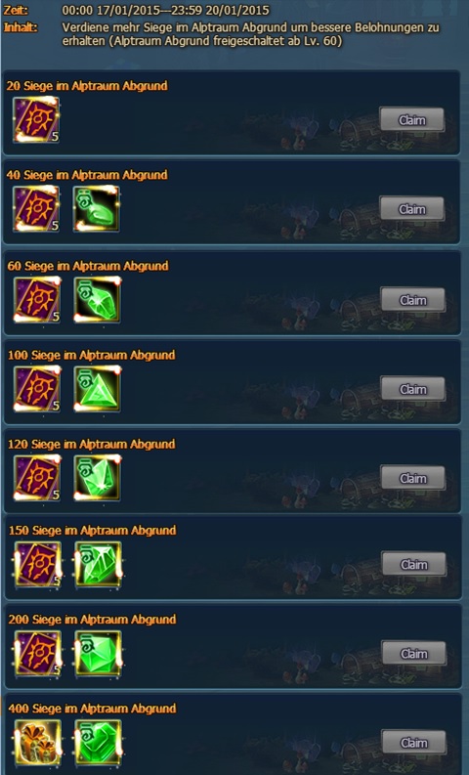
Task: Claim the 40 Siege reward
Action: tap(411, 208)
